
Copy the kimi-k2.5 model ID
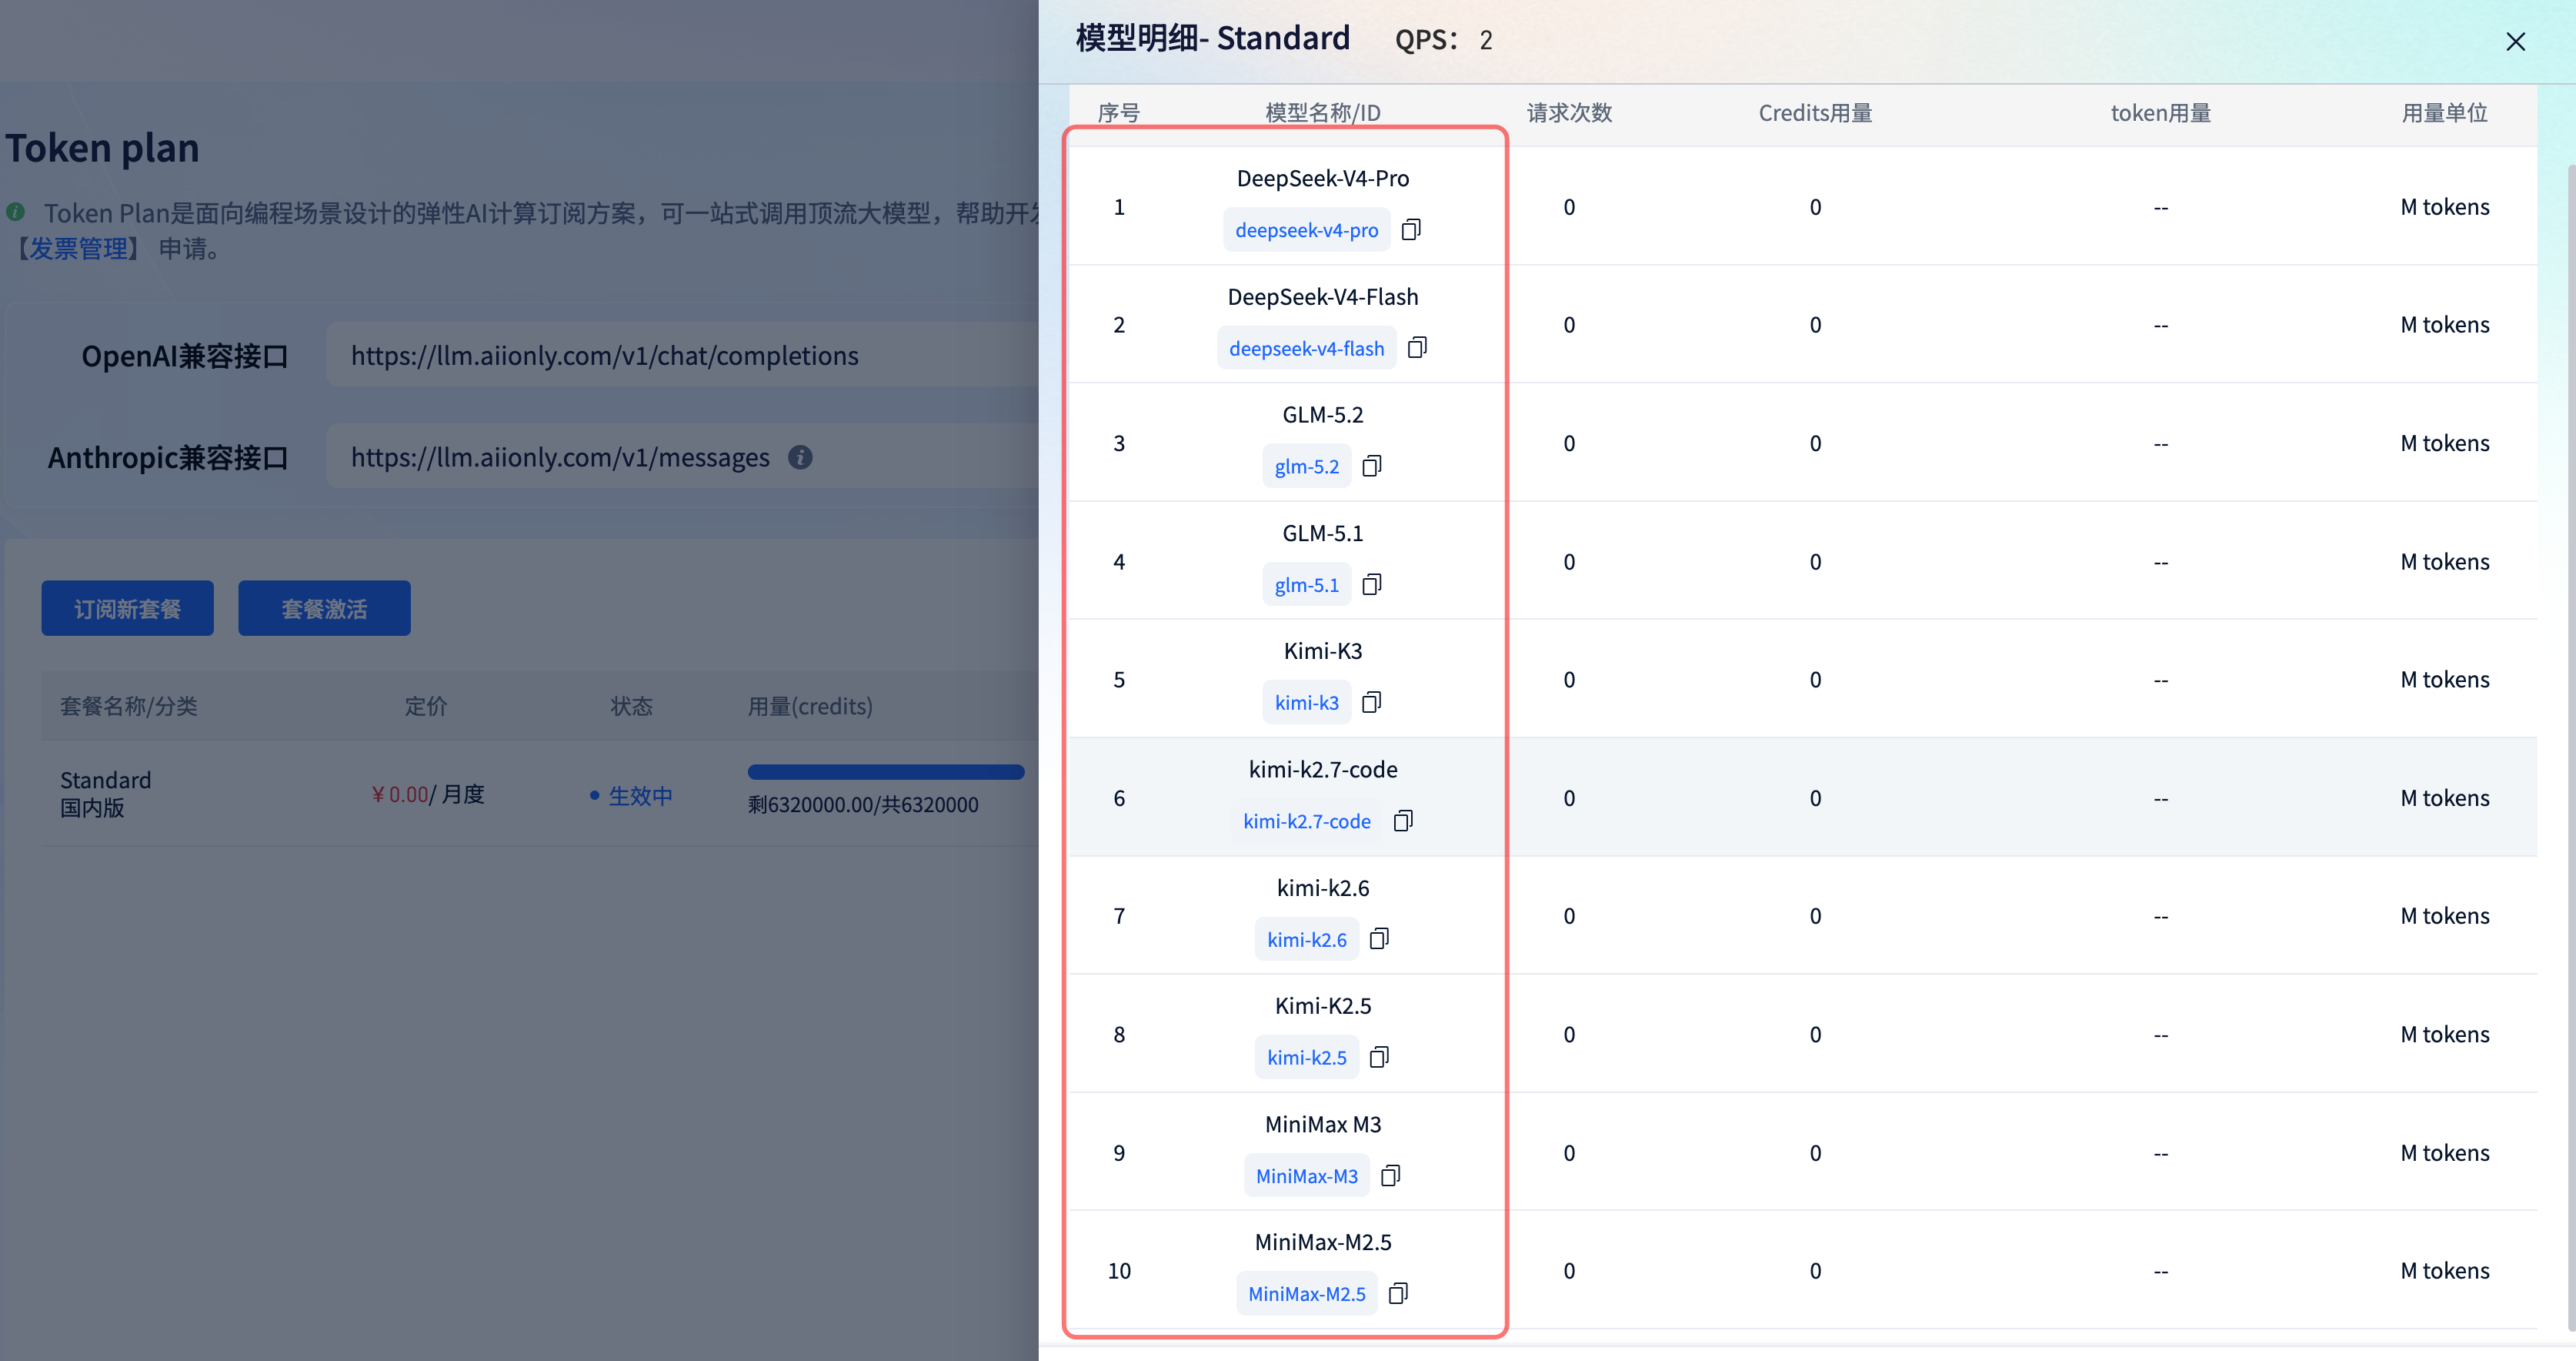1379,1058
